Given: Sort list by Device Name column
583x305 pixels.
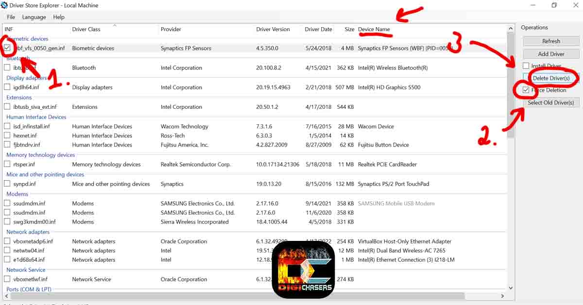Looking at the screenshot, I should 374,30.
